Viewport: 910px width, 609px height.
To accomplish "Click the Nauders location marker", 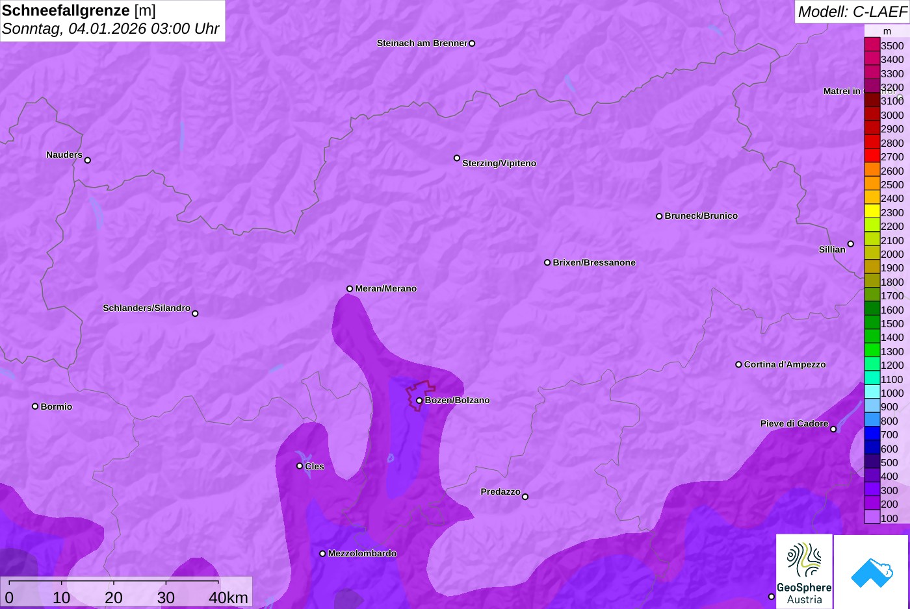I will (x=88, y=160).
